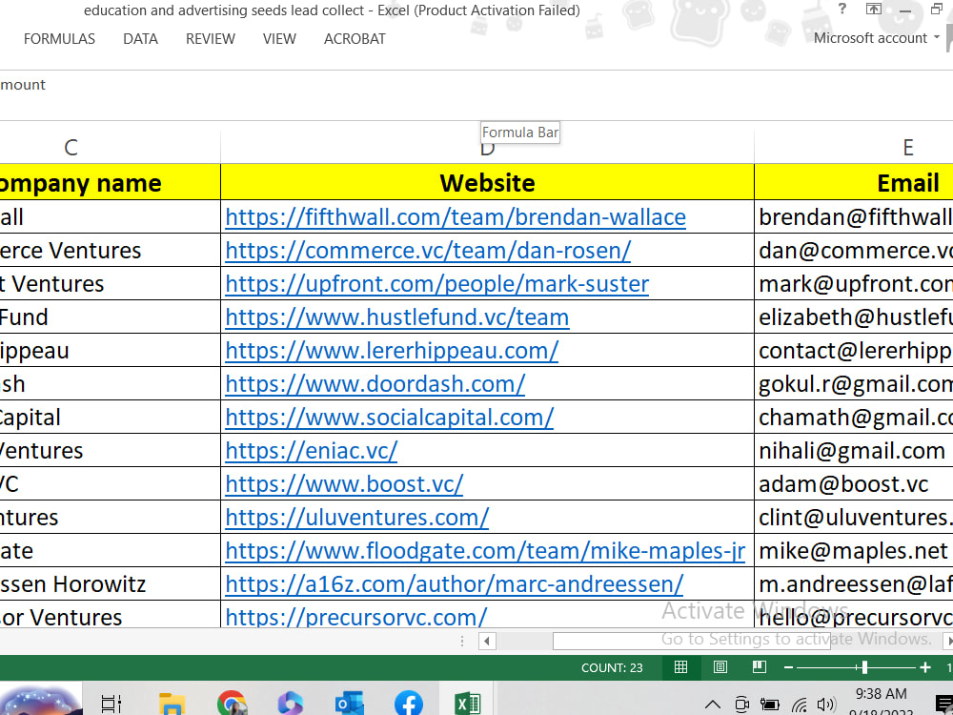
Task: Select cell with elizabeth@hustlefund email
Action: tap(853, 317)
